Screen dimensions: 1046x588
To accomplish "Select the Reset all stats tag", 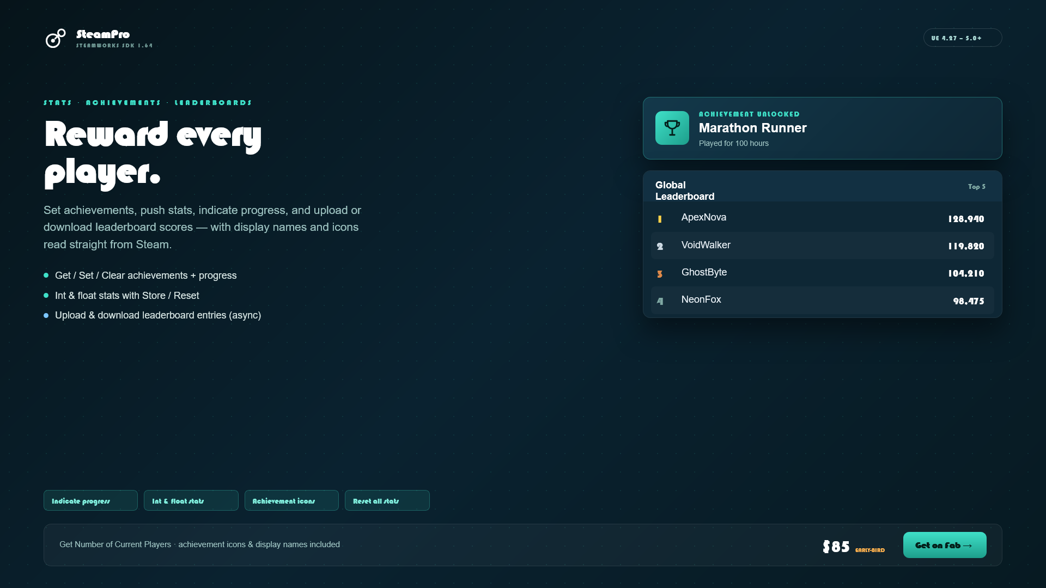I will point(387,500).
